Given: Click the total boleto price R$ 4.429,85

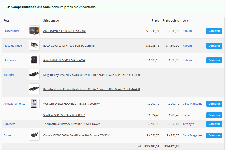Looking at the screenshot, I should tap(172, 146).
